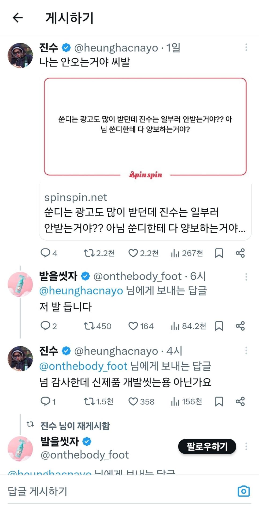259x507 pixels.
Task: Open more options on 발을씻자 6시 reply
Action: point(246,277)
